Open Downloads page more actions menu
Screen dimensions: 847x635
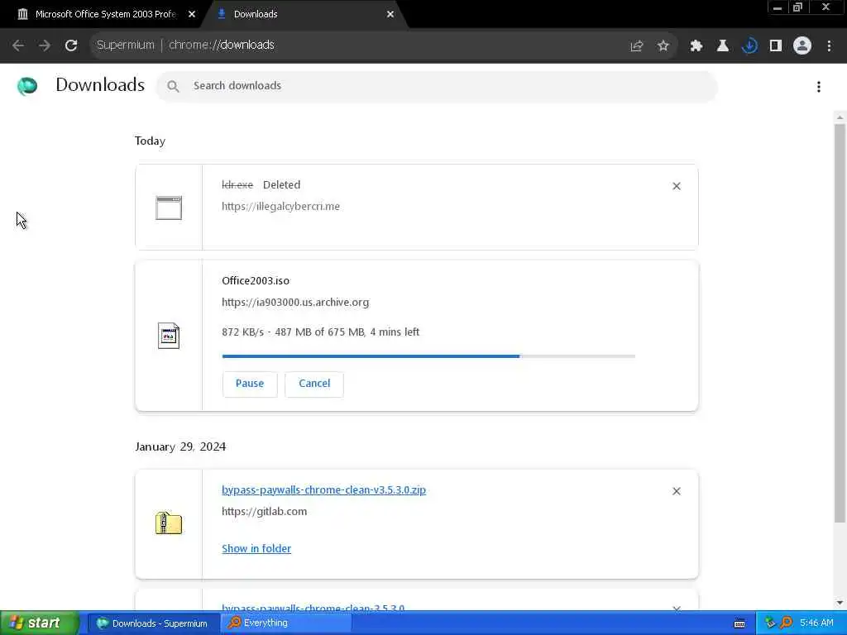tap(819, 86)
